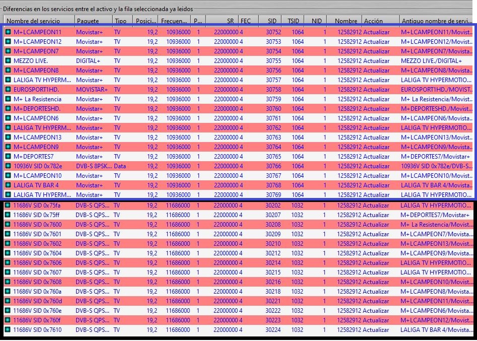This screenshot has height=341, width=477.
Task: Select the MEZZO LIVE. service row
Action: [x=239, y=60]
